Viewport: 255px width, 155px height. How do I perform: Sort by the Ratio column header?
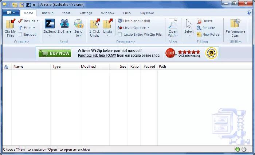134,67
